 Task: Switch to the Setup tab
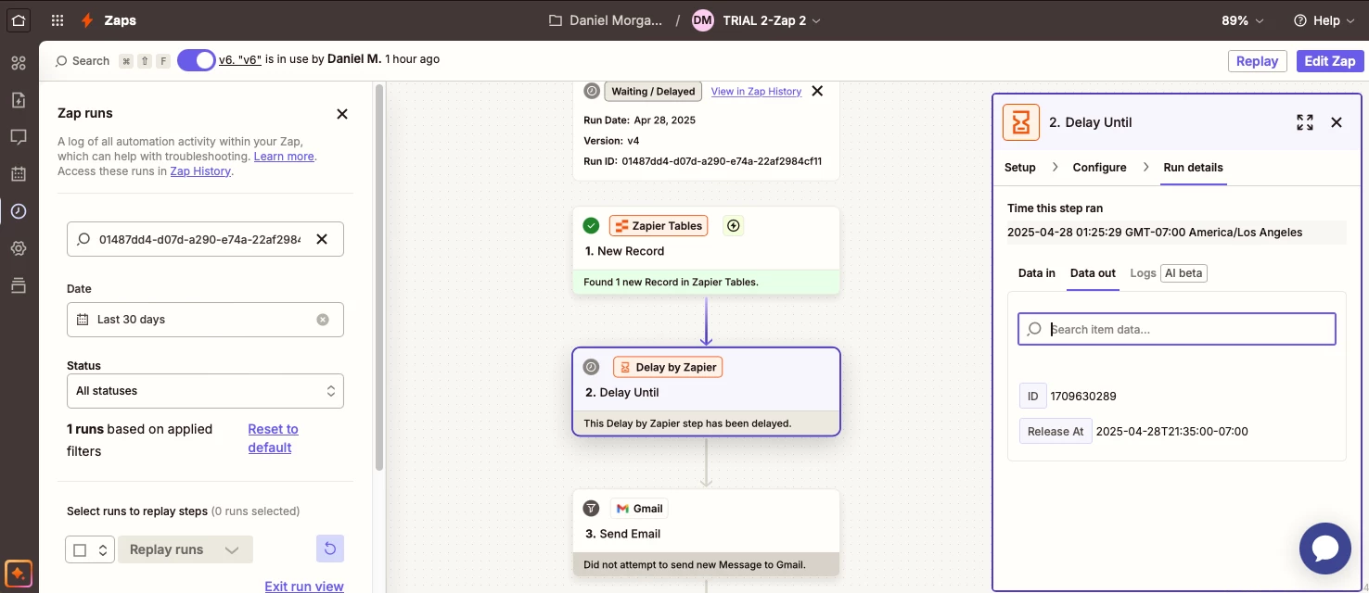point(1020,168)
